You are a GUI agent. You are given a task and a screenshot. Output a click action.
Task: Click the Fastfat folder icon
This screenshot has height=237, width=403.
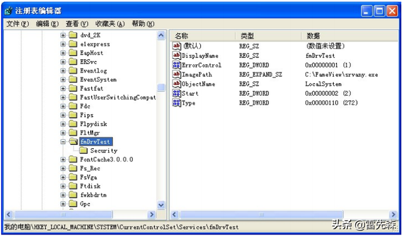tap(73, 88)
